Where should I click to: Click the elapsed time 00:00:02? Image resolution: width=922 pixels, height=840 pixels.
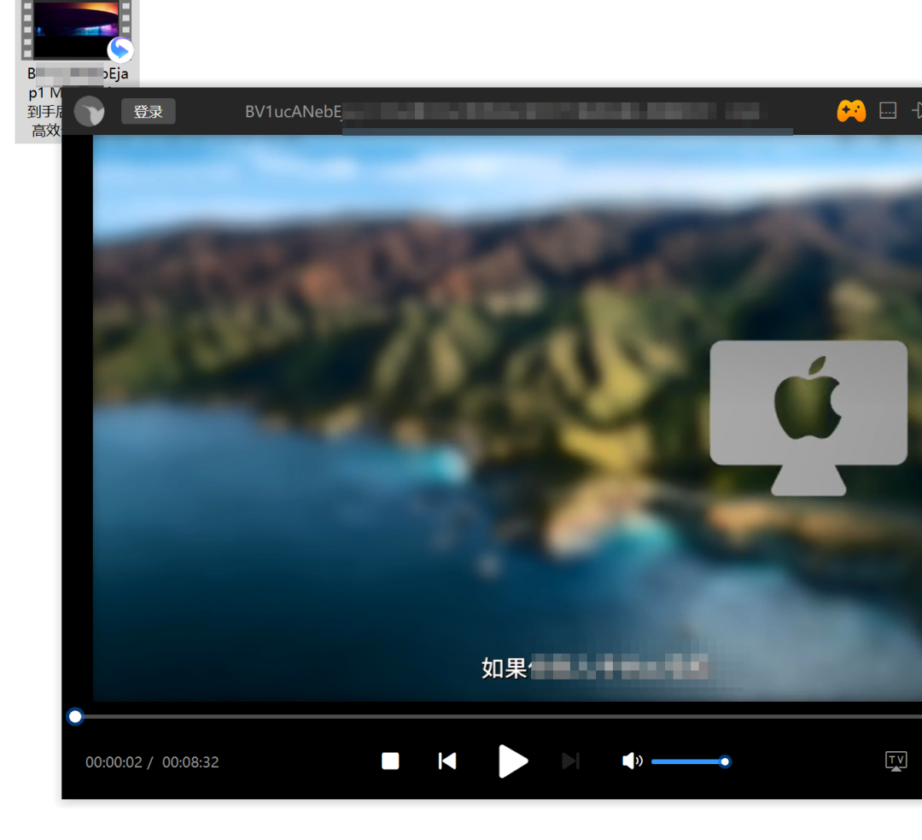click(114, 762)
